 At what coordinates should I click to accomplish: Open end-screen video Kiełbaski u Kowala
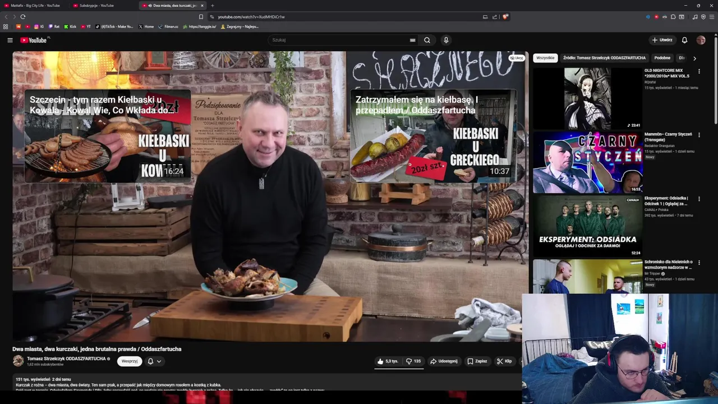[x=107, y=136]
